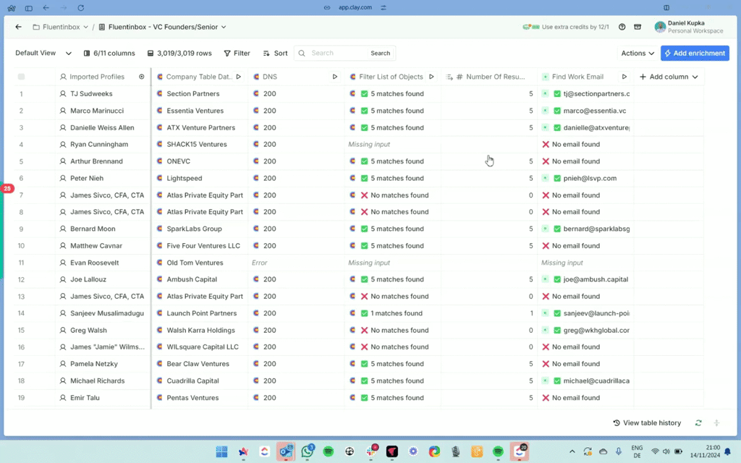Toggle the select-all rows checkbox in header

pyautogui.click(x=22, y=77)
